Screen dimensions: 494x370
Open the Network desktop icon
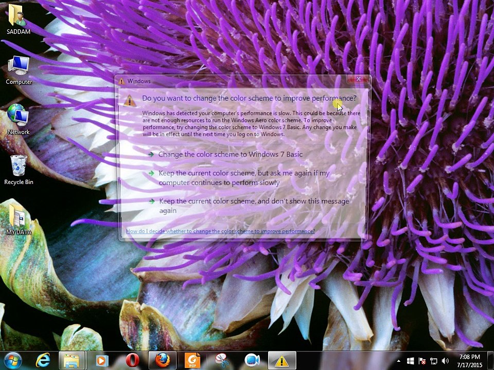point(19,120)
